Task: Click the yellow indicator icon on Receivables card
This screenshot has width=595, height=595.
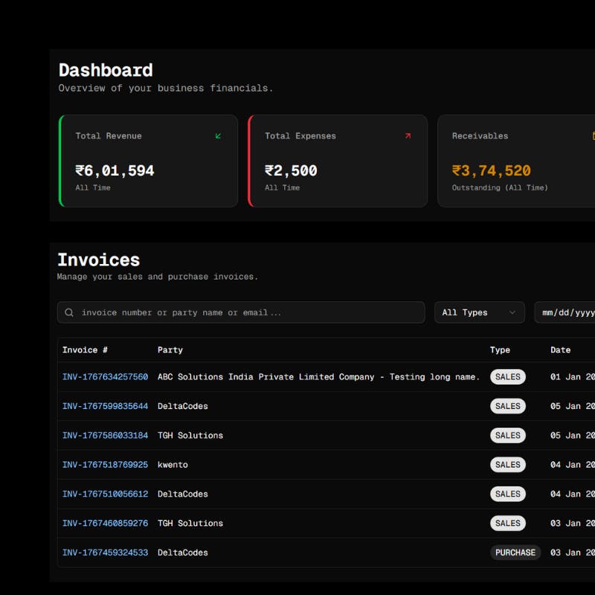Action: click(593, 136)
